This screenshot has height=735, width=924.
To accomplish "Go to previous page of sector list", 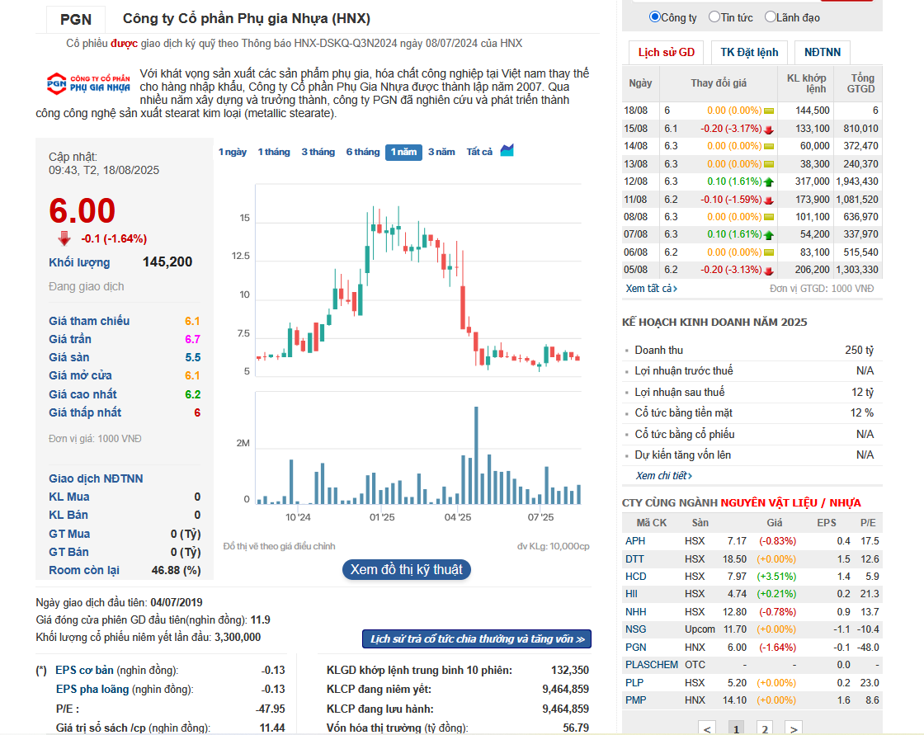I will coord(707,728).
